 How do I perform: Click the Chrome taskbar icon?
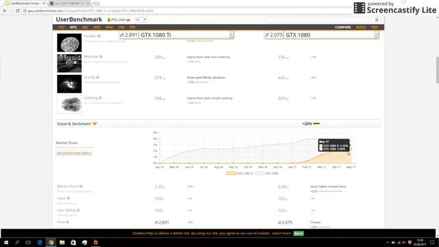tap(51, 242)
